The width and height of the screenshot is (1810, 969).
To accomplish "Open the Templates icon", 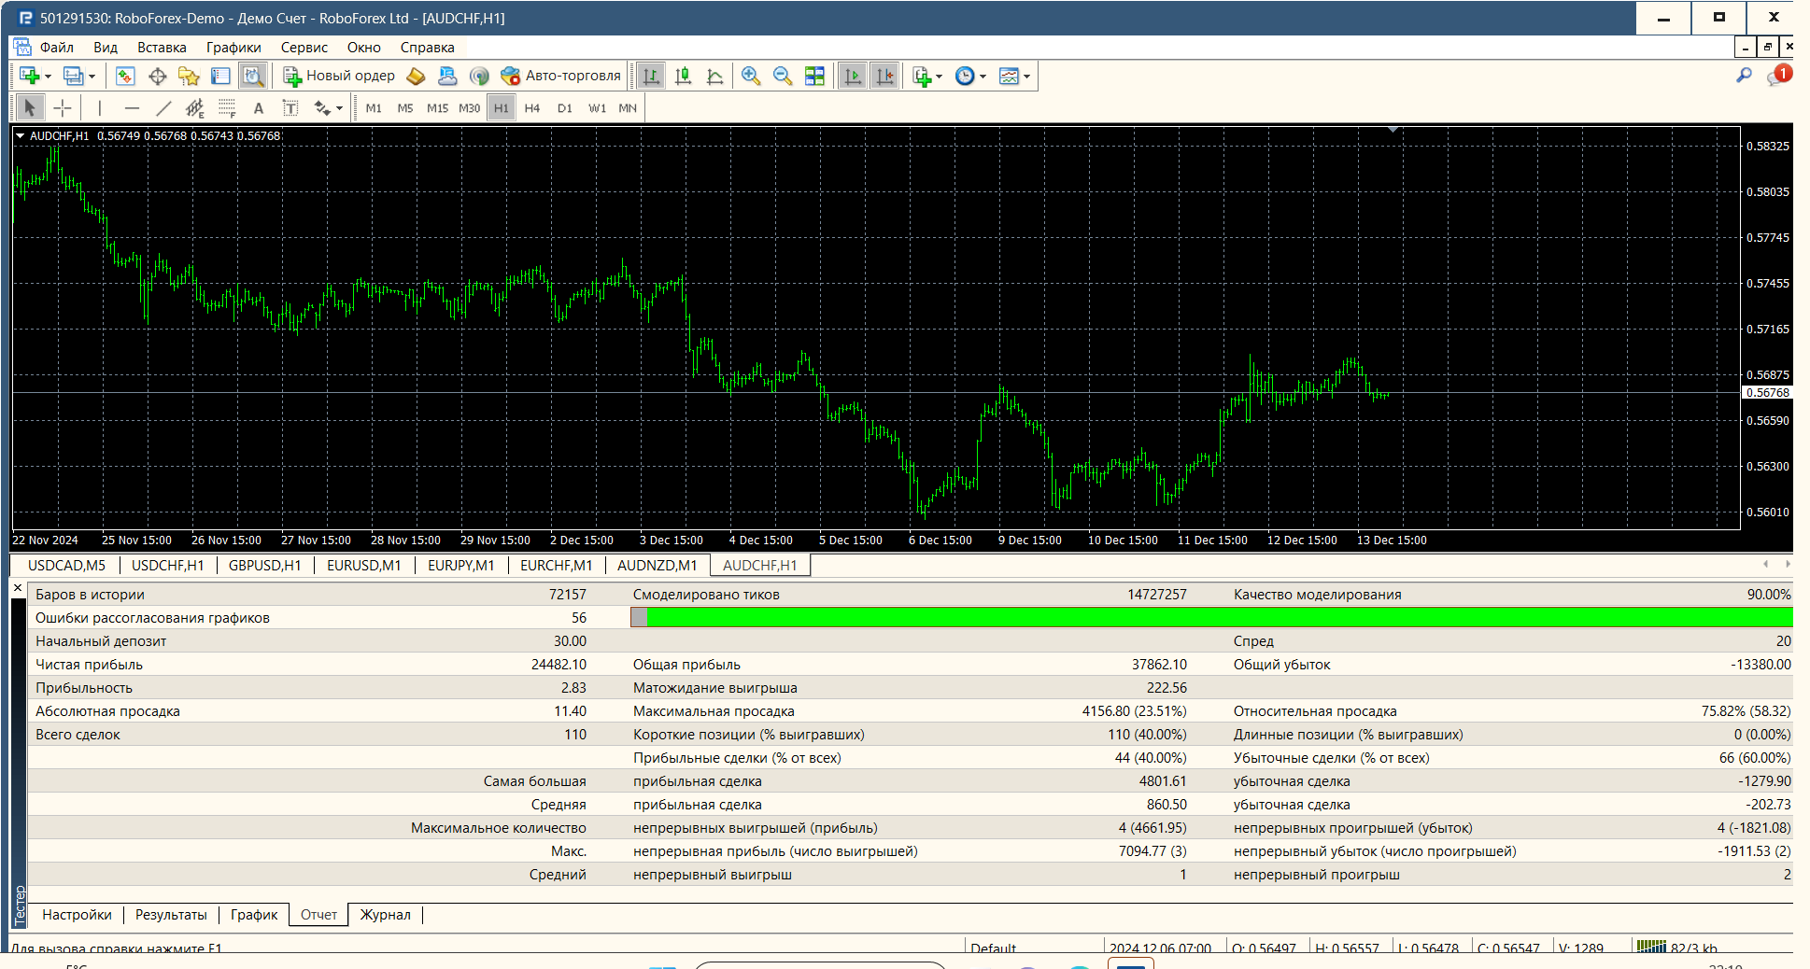I will coord(1010,76).
